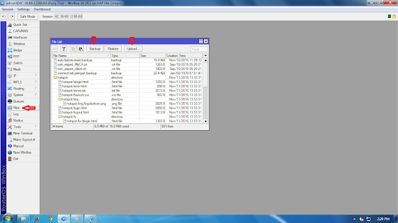Click the Restore button
The height and width of the screenshot is (223, 398).
tap(113, 49)
